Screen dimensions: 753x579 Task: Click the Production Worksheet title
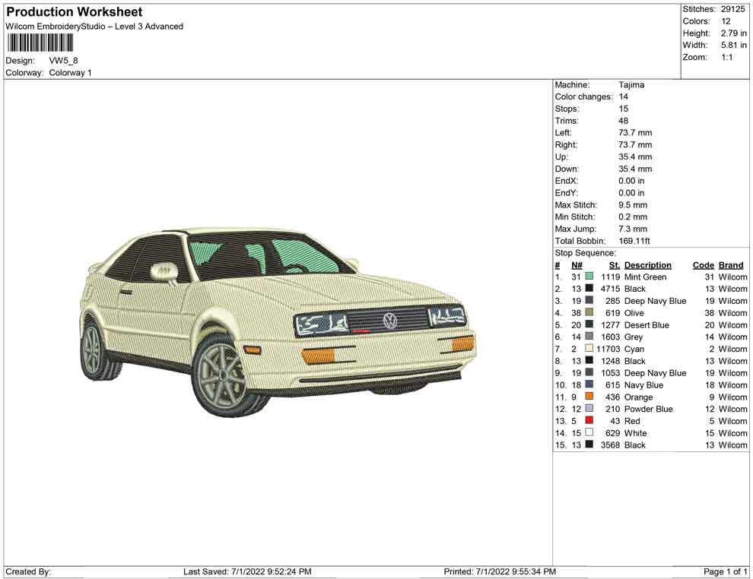pyautogui.click(x=74, y=12)
